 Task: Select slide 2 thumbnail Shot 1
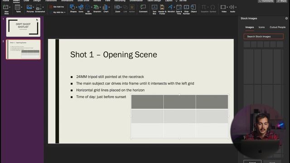23,49
